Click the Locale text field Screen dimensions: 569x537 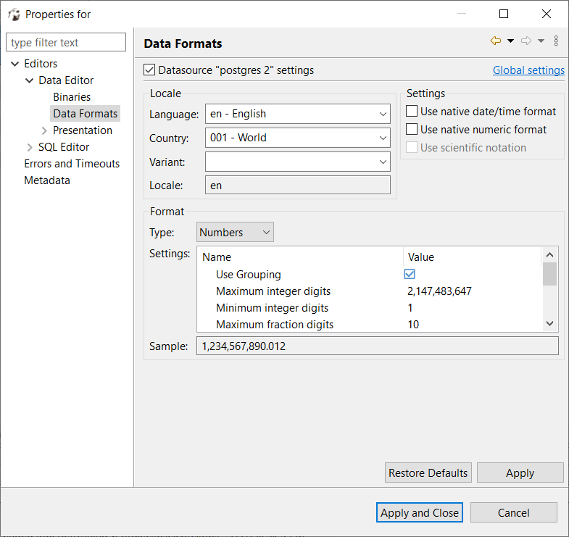click(x=298, y=185)
